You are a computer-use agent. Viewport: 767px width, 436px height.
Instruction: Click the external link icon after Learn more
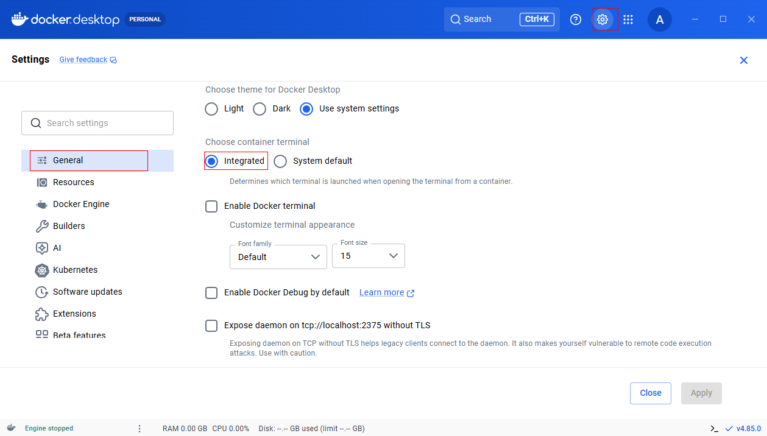(x=411, y=293)
